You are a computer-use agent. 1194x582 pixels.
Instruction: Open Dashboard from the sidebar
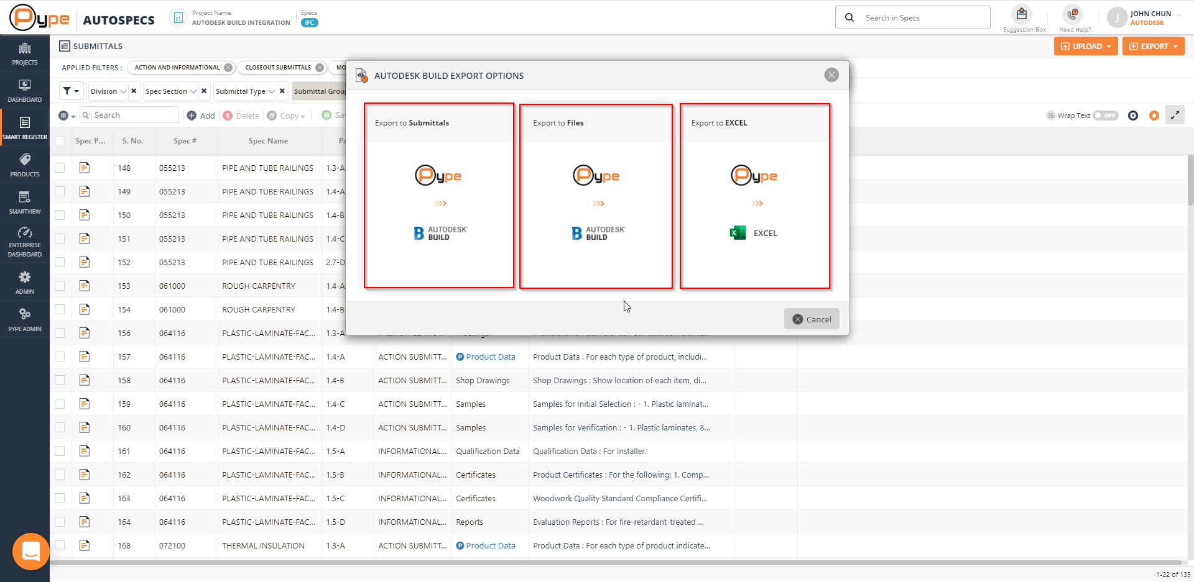point(25,91)
